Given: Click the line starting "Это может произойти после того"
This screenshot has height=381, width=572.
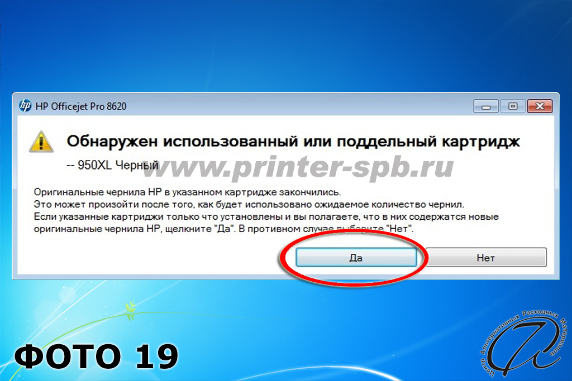Looking at the screenshot, I should pyautogui.click(x=249, y=204).
